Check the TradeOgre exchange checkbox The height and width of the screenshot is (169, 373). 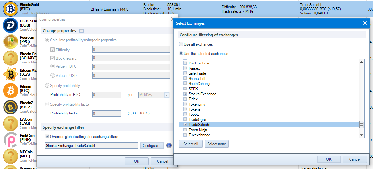click(185, 120)
